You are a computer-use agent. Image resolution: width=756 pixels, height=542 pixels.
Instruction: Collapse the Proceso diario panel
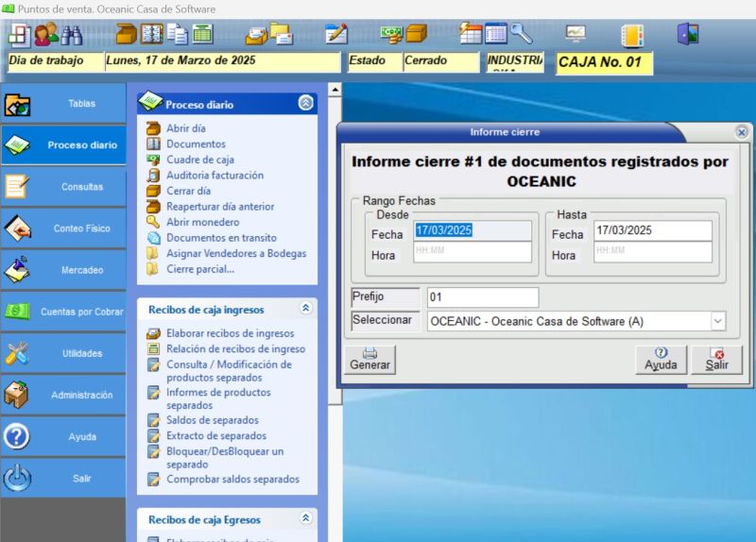pyautogui.click(x=305, y=104)
